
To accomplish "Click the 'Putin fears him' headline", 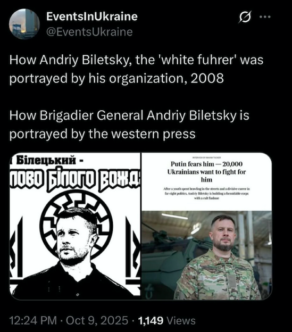I will [x=206, y=172].
